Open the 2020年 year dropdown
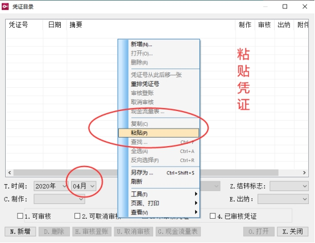 click(x=51, y=186)
